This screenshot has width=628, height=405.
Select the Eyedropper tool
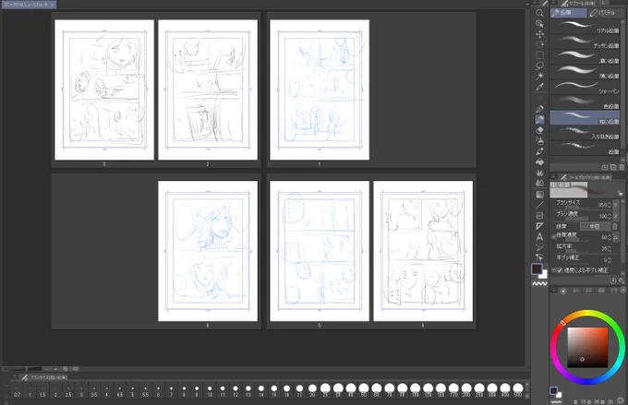point(539,87)
